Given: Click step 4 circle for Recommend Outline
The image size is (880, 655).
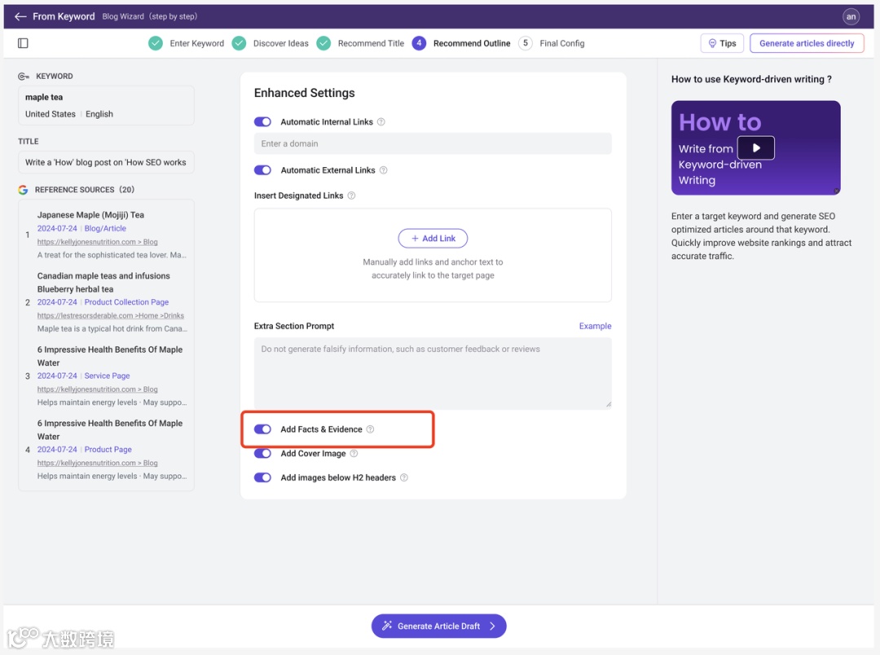Looking at the screenshot, I should pyautogui.click(x=419, y=43).
